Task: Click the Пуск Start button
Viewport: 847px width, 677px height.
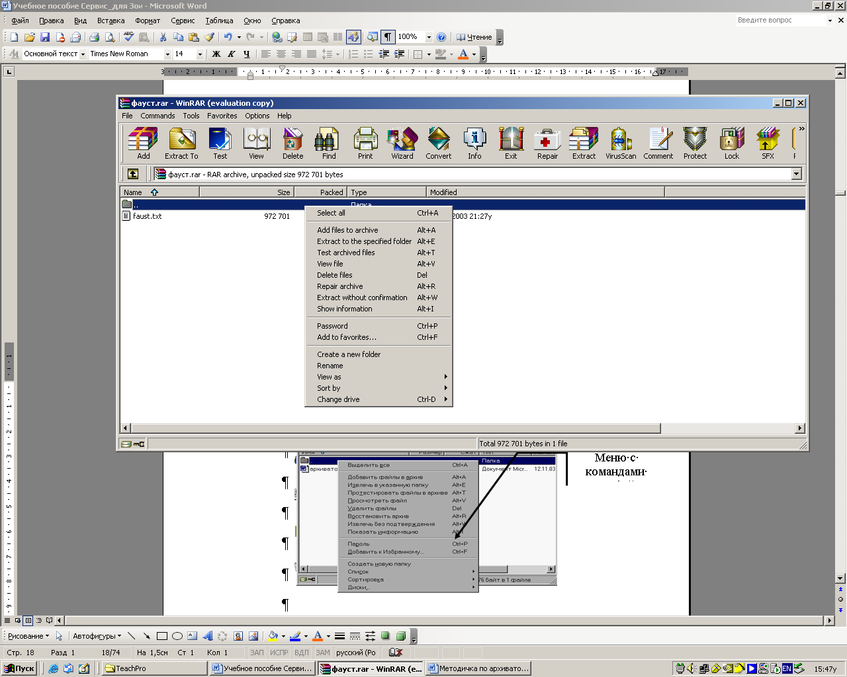Action: (19, 668)
